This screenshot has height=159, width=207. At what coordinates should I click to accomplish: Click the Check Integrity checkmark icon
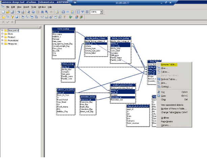[70, 17]
